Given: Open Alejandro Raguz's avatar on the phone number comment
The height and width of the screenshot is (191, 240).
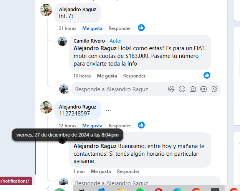Looking at the screenshot, I should tap(46, 107).
